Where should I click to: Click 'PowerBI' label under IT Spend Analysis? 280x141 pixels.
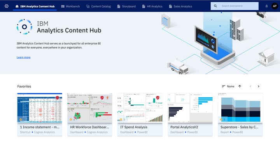click(x=142, y=133)
